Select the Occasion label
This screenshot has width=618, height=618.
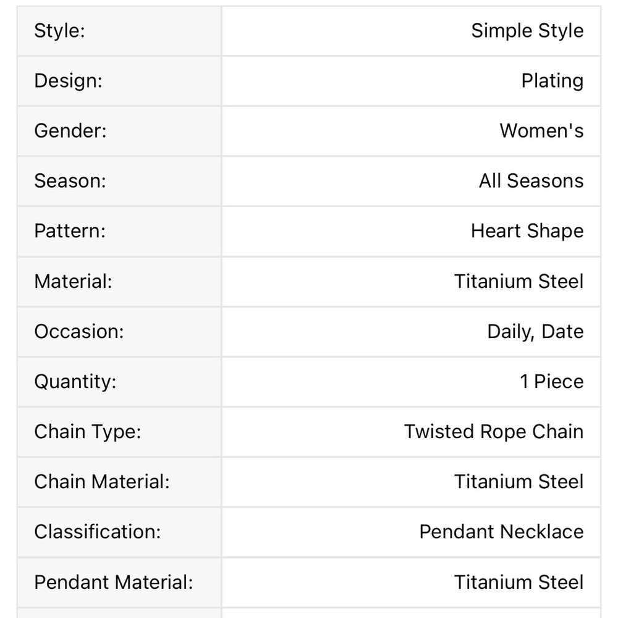coord(79,331)
